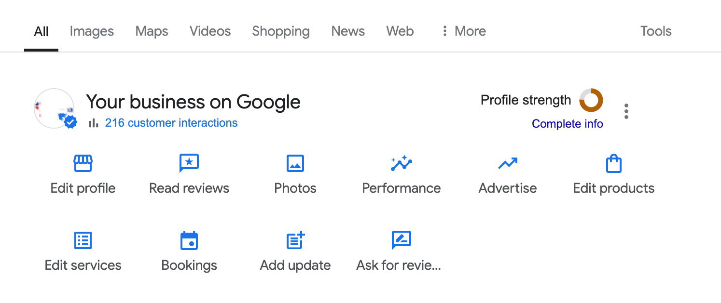
Task: Open the Bookings calendar icon
Action: pos(189,240)
